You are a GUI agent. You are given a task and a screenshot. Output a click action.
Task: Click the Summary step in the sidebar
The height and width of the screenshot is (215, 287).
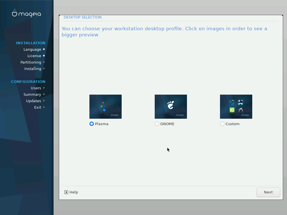32,95
